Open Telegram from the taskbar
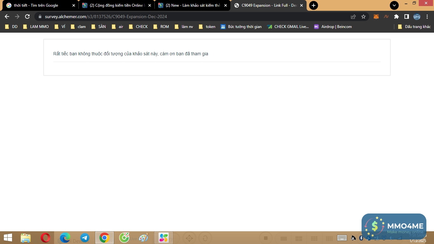The image size is (434, 244). [85, 238]
